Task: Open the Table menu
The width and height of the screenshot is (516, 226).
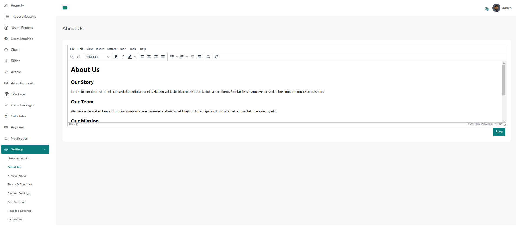Action: click(133, 49)
